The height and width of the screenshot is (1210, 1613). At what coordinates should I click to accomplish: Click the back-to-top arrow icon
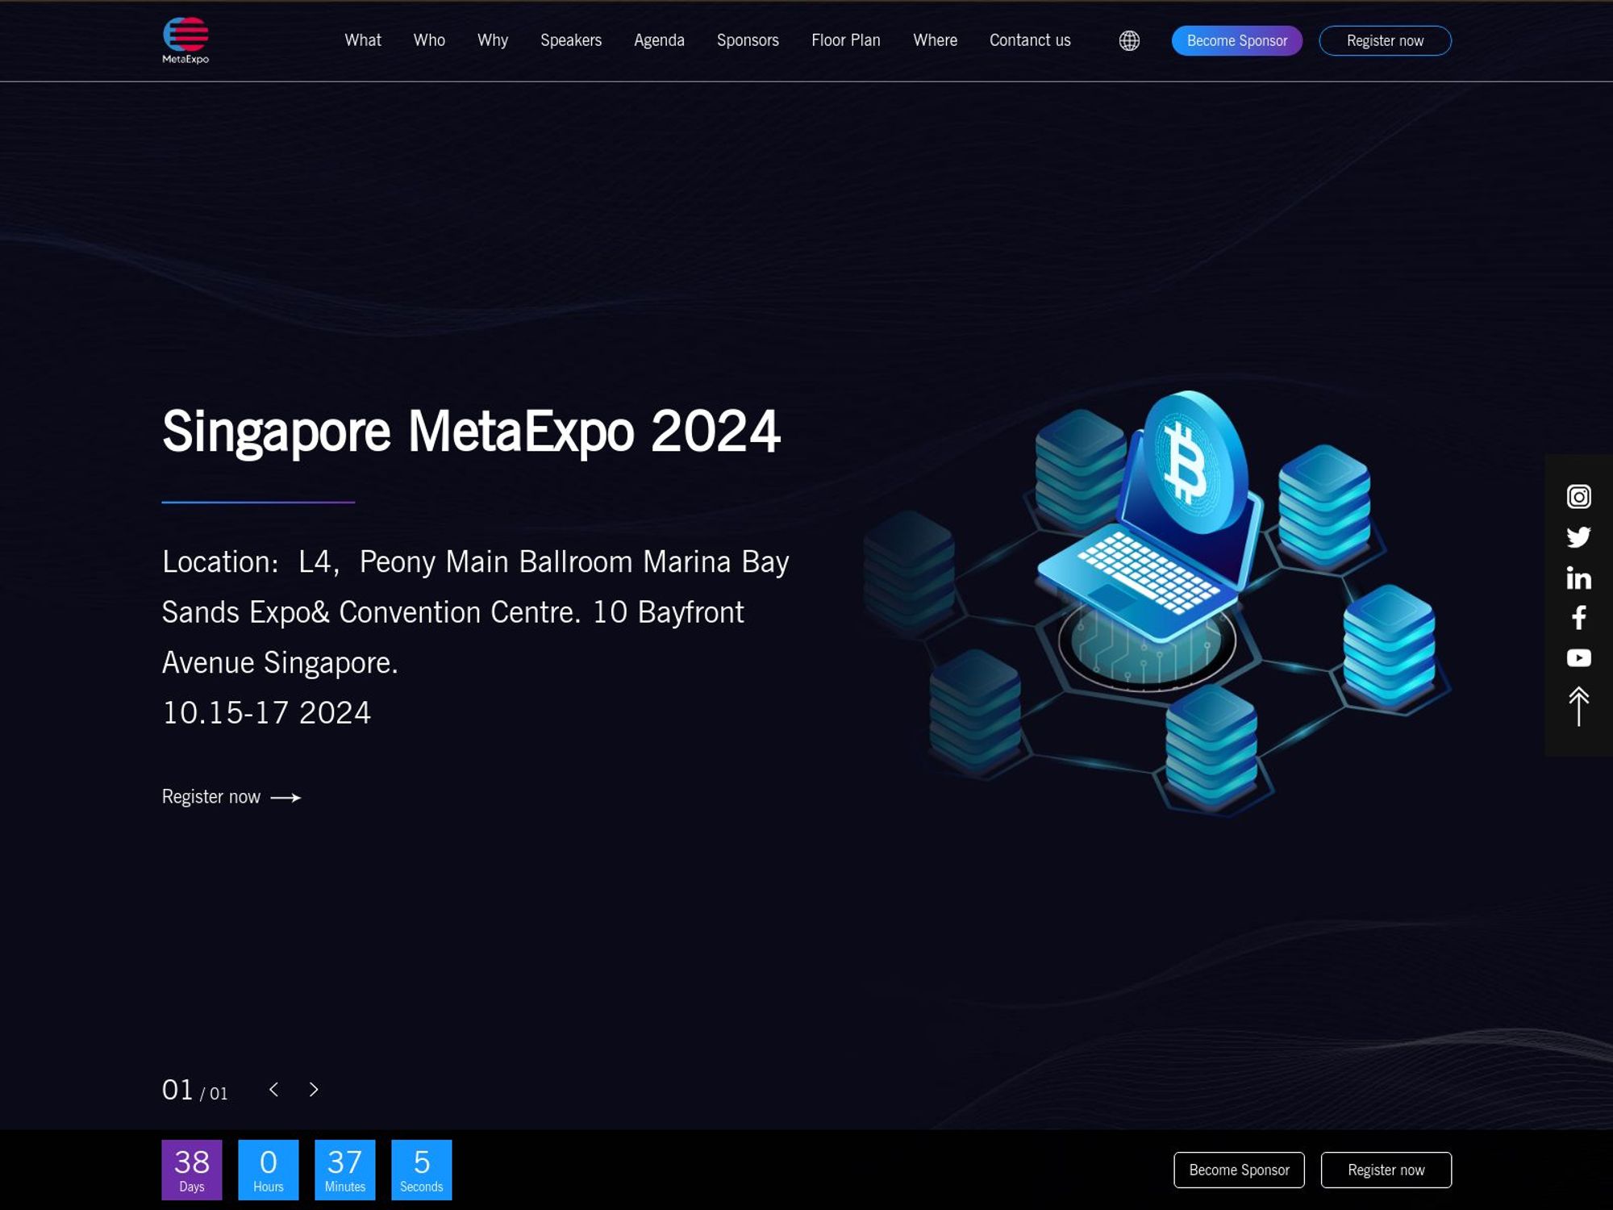pos(1578,707)
